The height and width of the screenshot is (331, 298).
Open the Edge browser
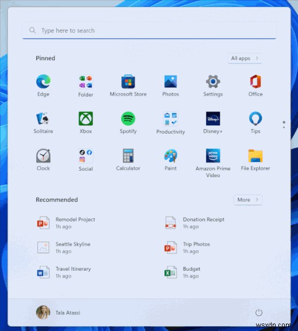pyautogui.click(x=43, y=86)
